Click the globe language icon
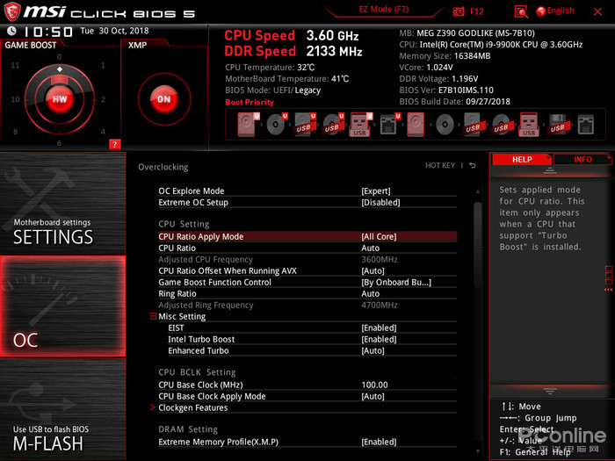 [539, 11]
